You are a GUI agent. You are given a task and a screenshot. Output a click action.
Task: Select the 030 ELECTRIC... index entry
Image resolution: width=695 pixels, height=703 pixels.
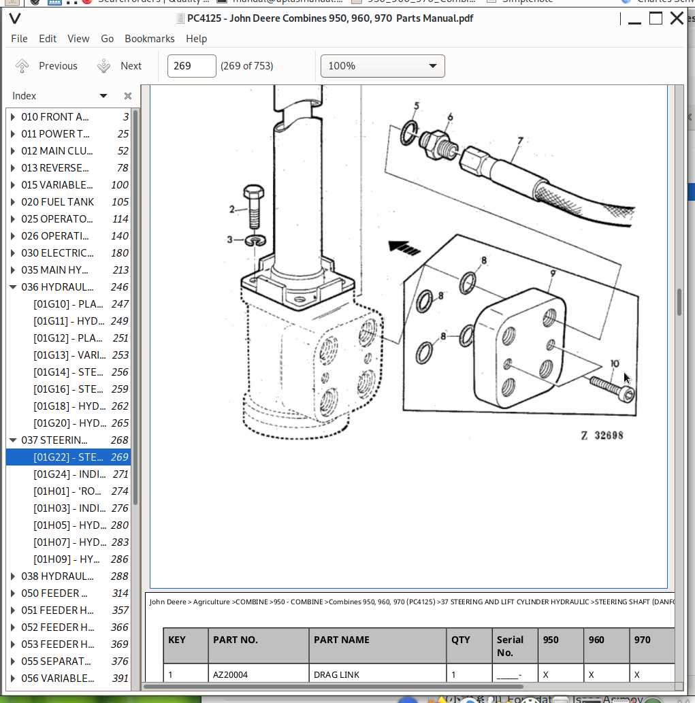coord(69,253)
